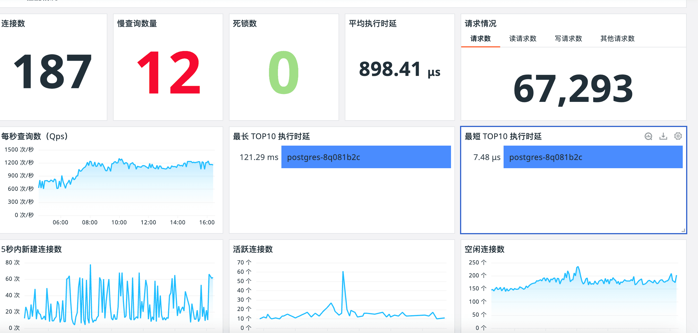Click the chart explore magnifier icon
The width and height of the screenshot is (698, 333).
point(648,136)
